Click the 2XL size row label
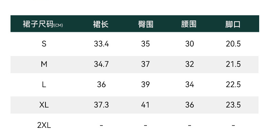Image resolution: width=268 pixels, height=136 pixels. click(44, 125)
